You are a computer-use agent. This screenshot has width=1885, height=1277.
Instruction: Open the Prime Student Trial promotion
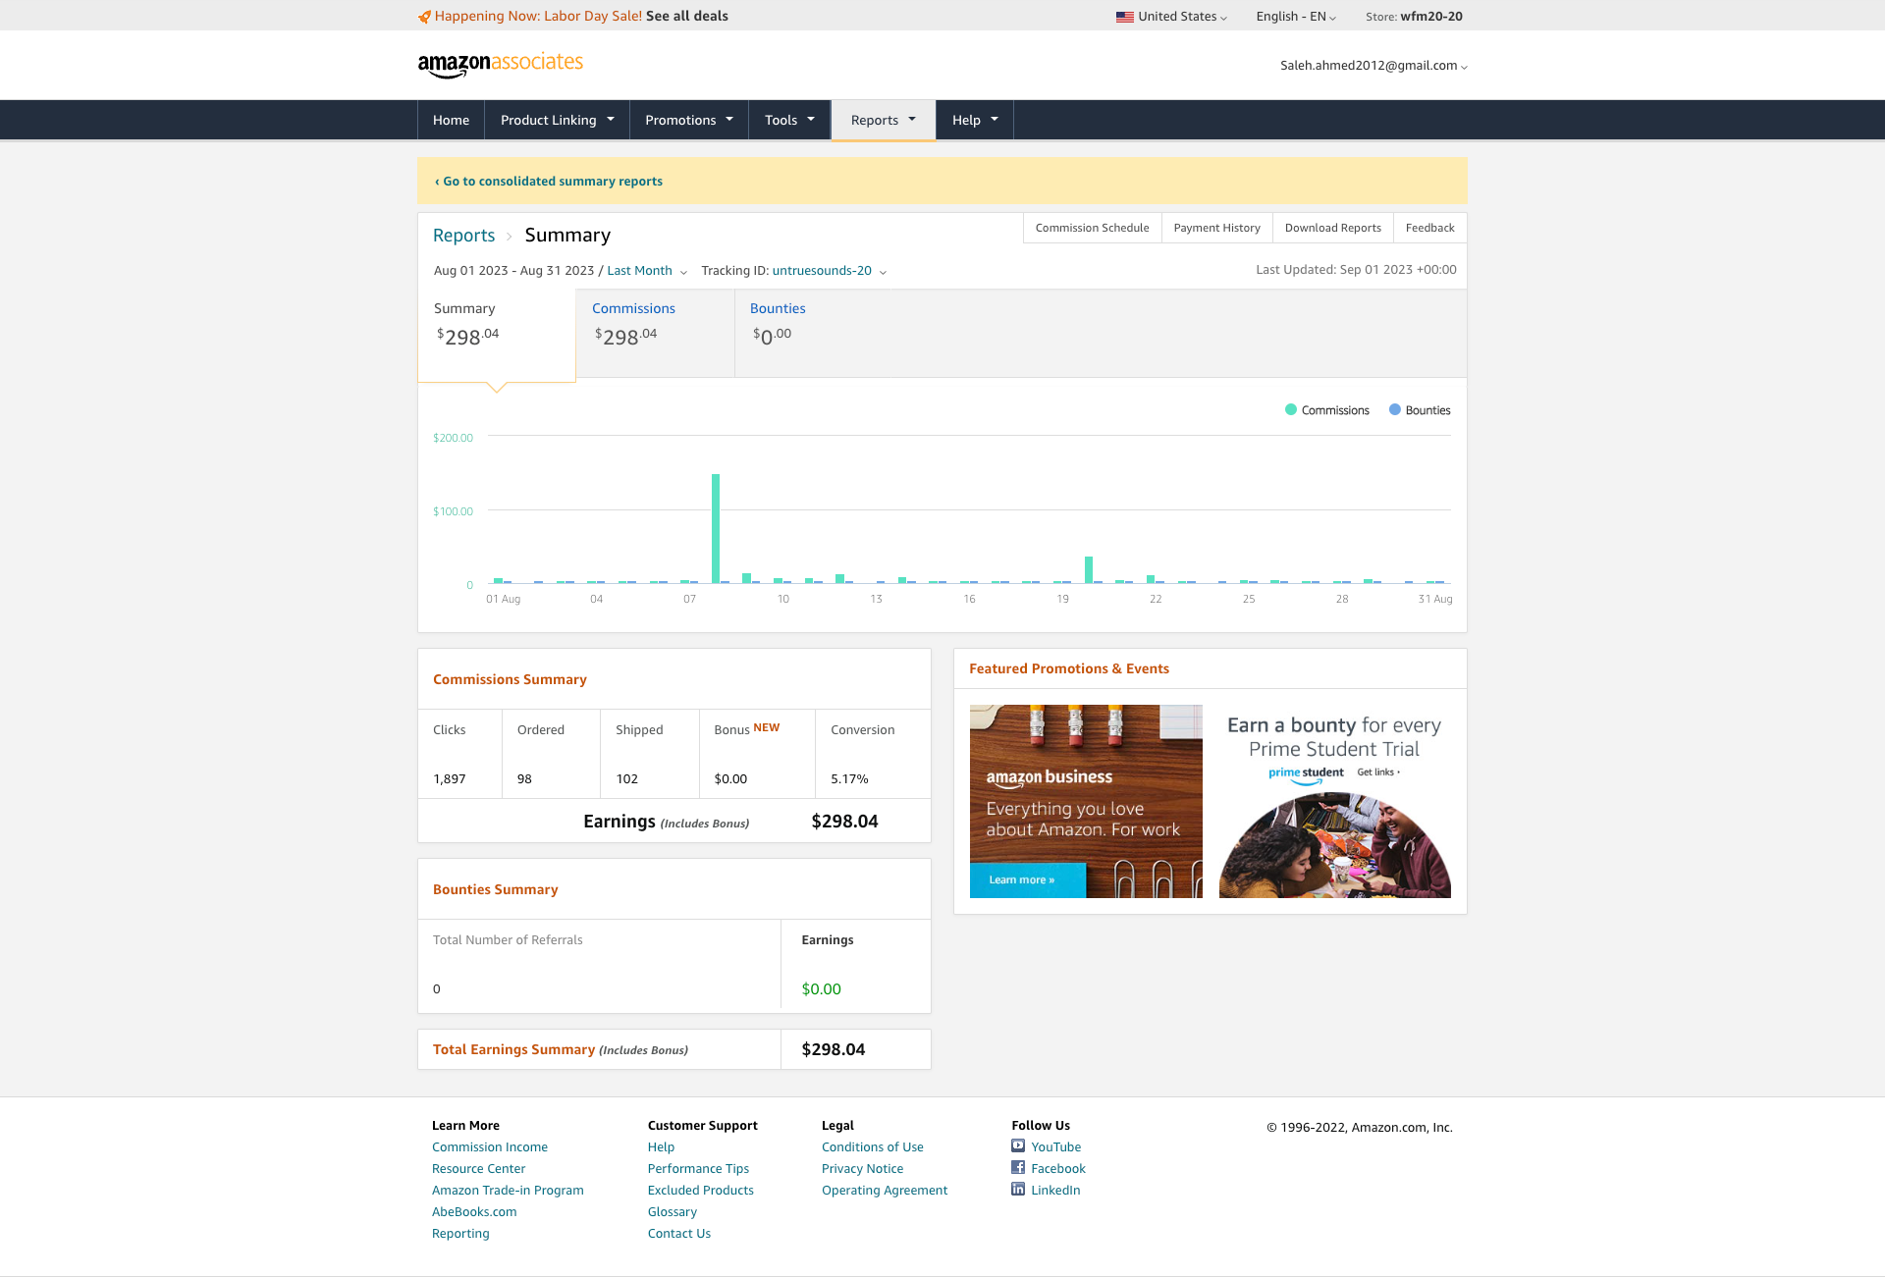tap(1335, 801)
